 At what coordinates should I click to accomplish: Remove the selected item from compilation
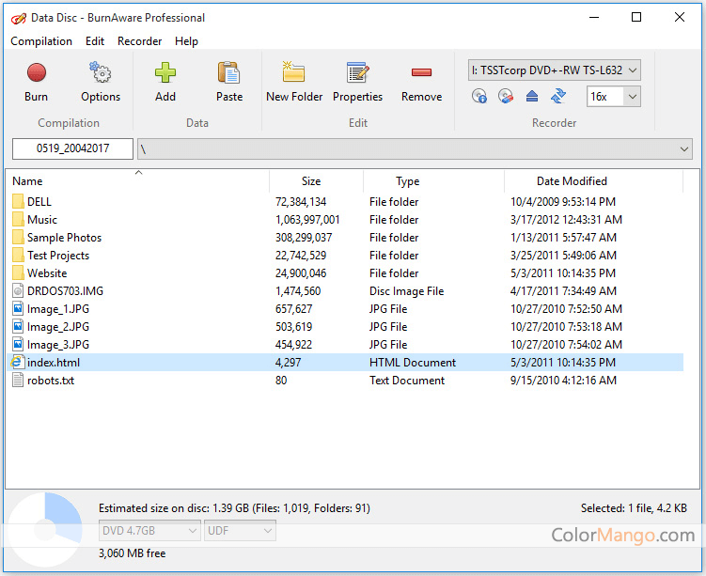tap(421, 82)
